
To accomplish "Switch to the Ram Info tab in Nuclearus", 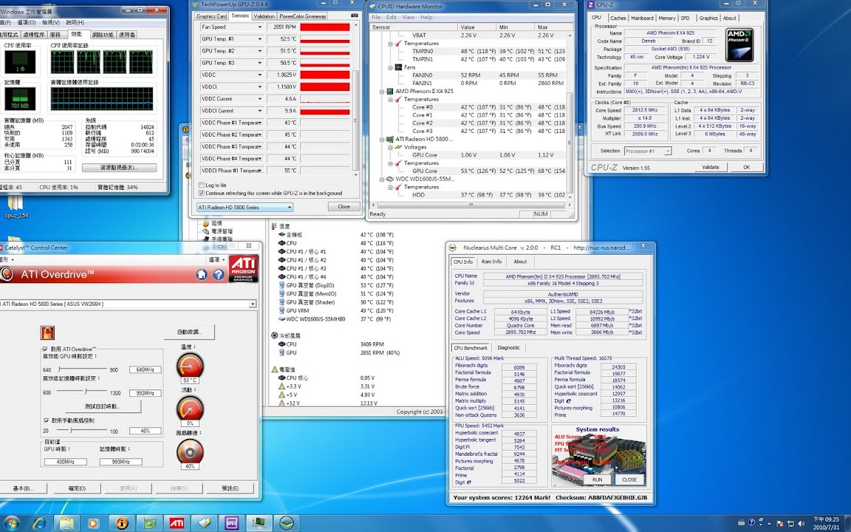I will [x=492, y=262].
